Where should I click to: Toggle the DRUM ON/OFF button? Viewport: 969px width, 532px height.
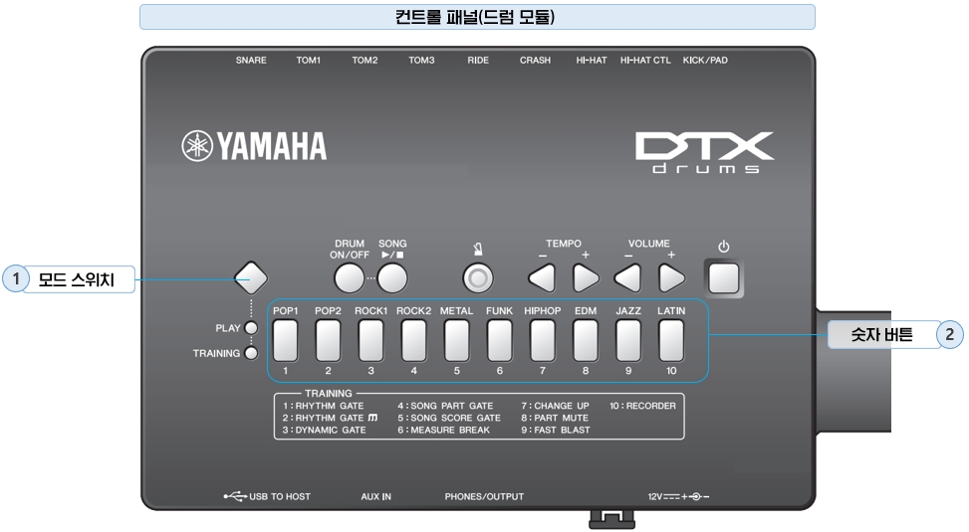[350, 278]
